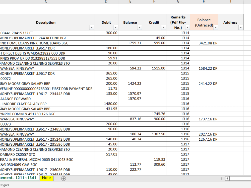Select the debit cell 11.75
This screenshot has width=251, height=188.
106,88
